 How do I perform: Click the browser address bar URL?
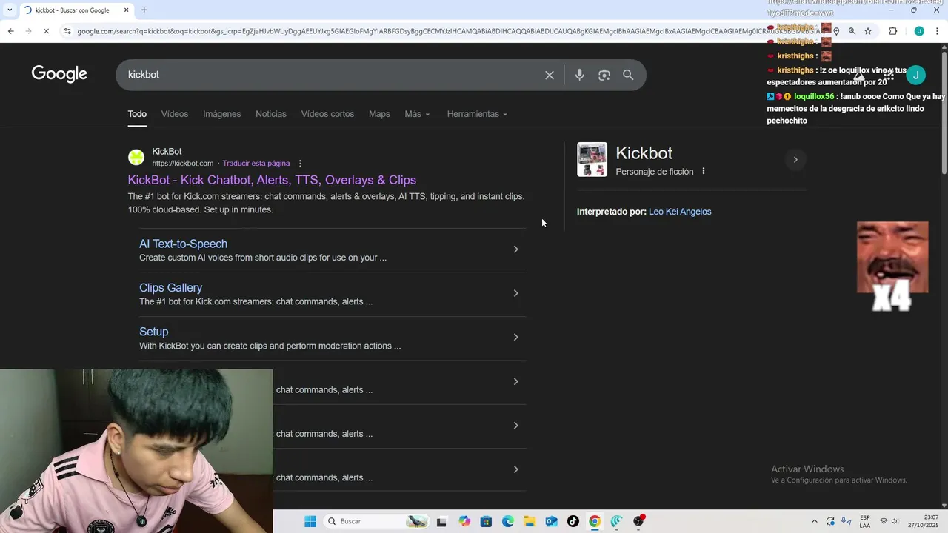click(452, 31)
